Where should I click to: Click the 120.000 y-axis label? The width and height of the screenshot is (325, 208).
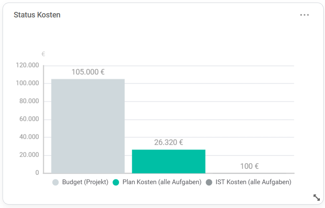point(28,66)
